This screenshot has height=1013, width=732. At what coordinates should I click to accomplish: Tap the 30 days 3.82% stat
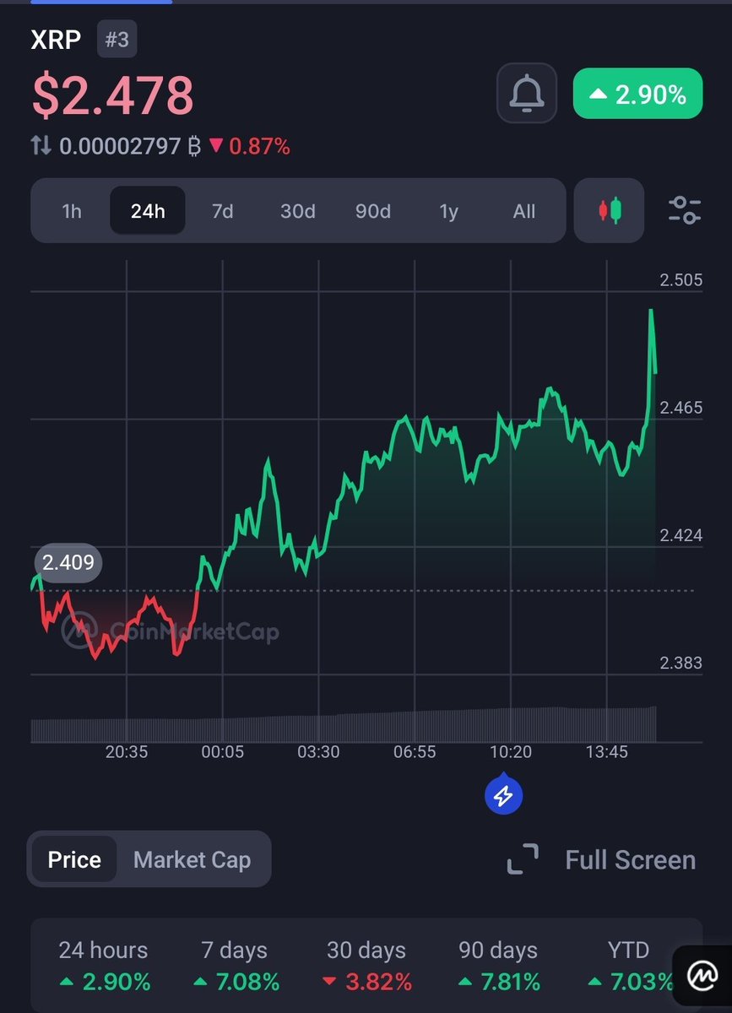click(x=367, y=966)
